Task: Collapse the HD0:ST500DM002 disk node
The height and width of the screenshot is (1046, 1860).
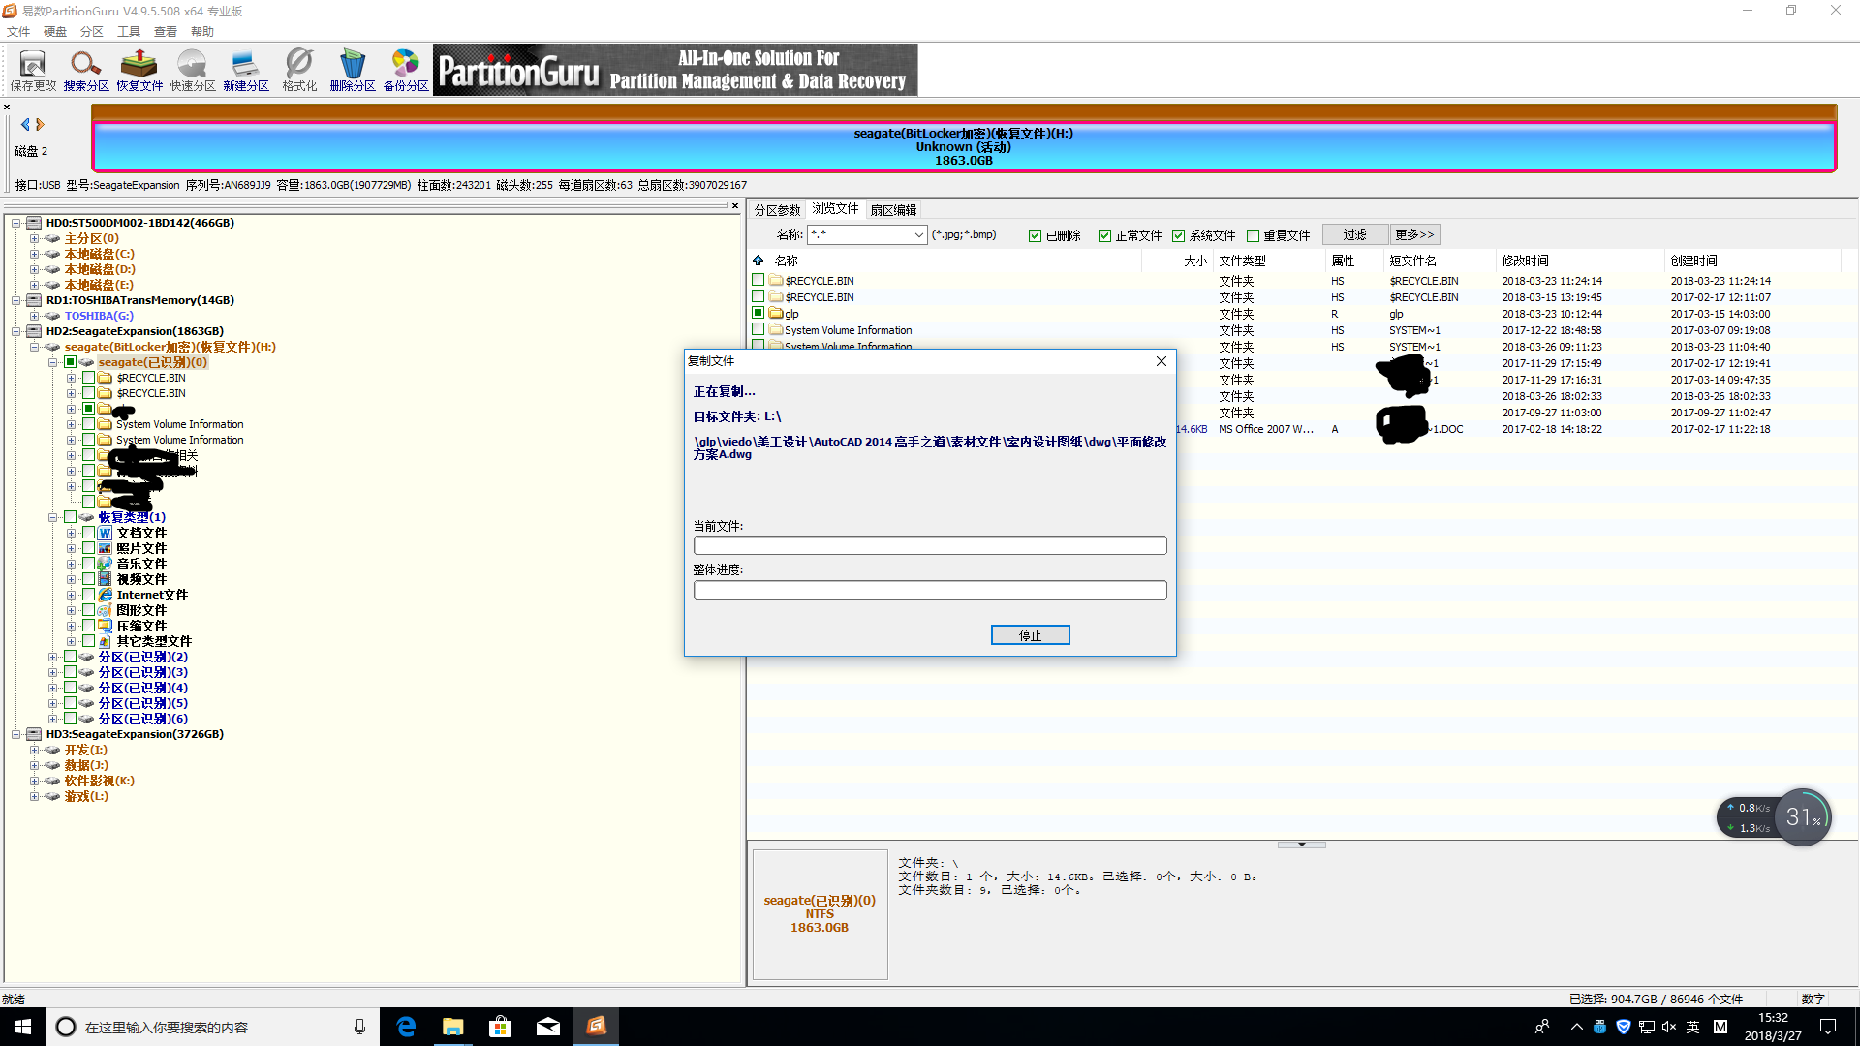Action: [16, 223]
